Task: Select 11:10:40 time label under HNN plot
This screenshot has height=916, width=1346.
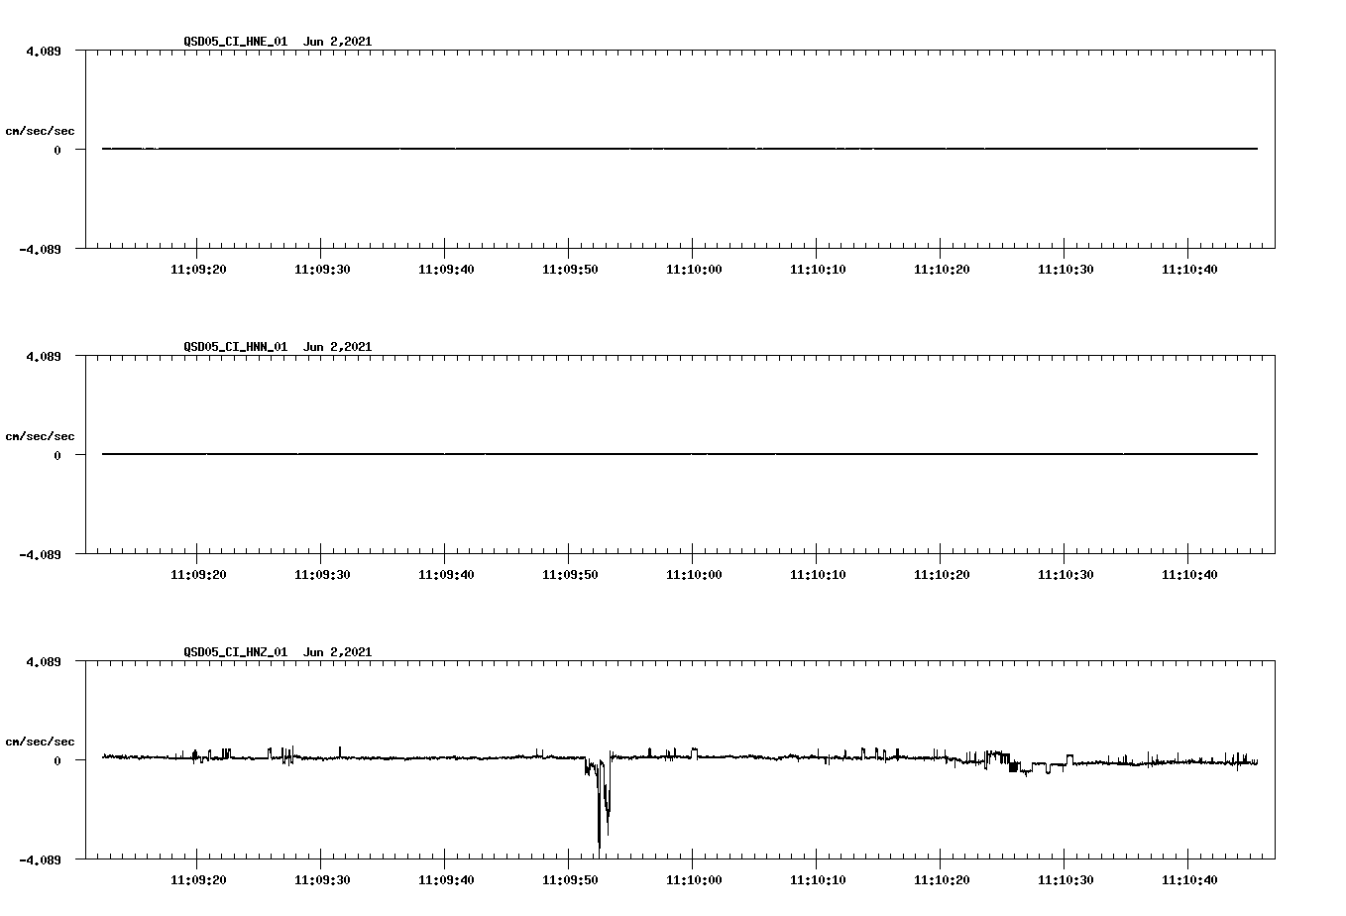Action: (1189, 574)
